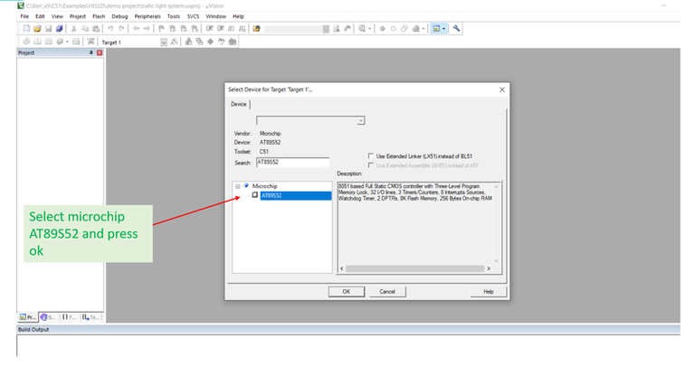Open the Window menu
695x366 pixels.
(x=216, y=16)
